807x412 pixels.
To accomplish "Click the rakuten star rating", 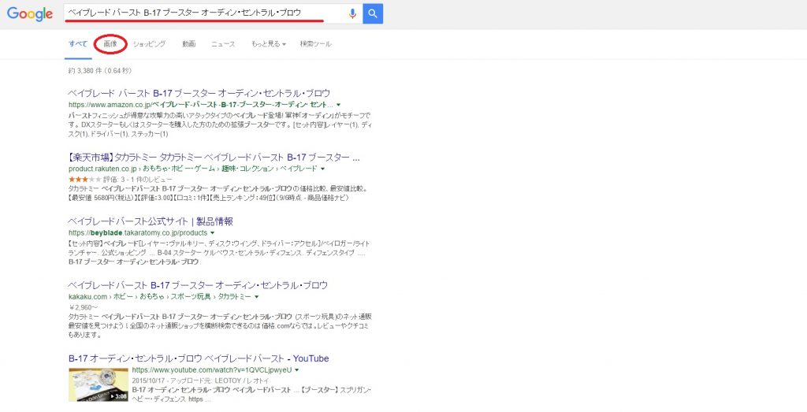I will (x=84, y=180).
